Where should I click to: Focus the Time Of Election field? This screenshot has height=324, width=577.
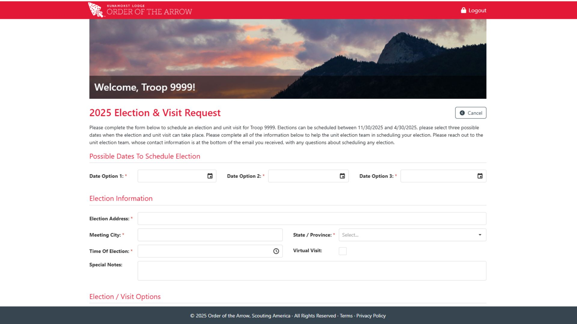pos(204,251)
